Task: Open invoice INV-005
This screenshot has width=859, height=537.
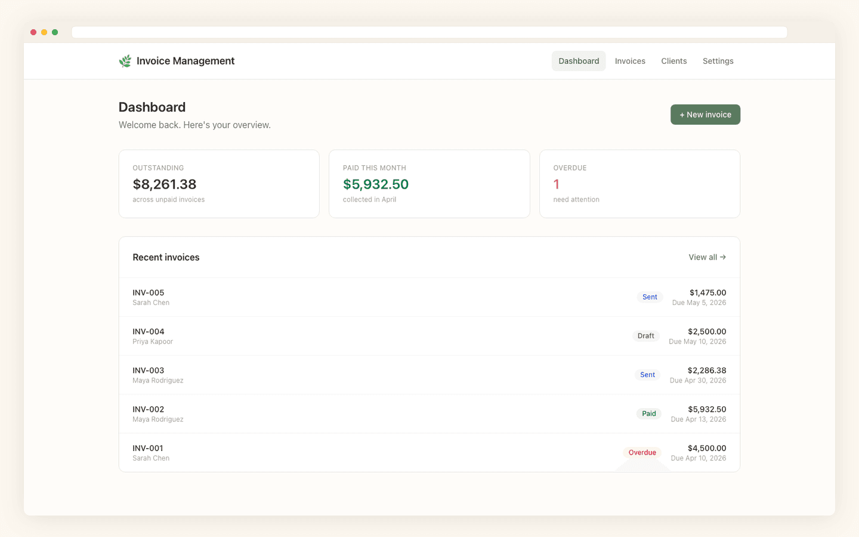Action: (x=429, y=297)
